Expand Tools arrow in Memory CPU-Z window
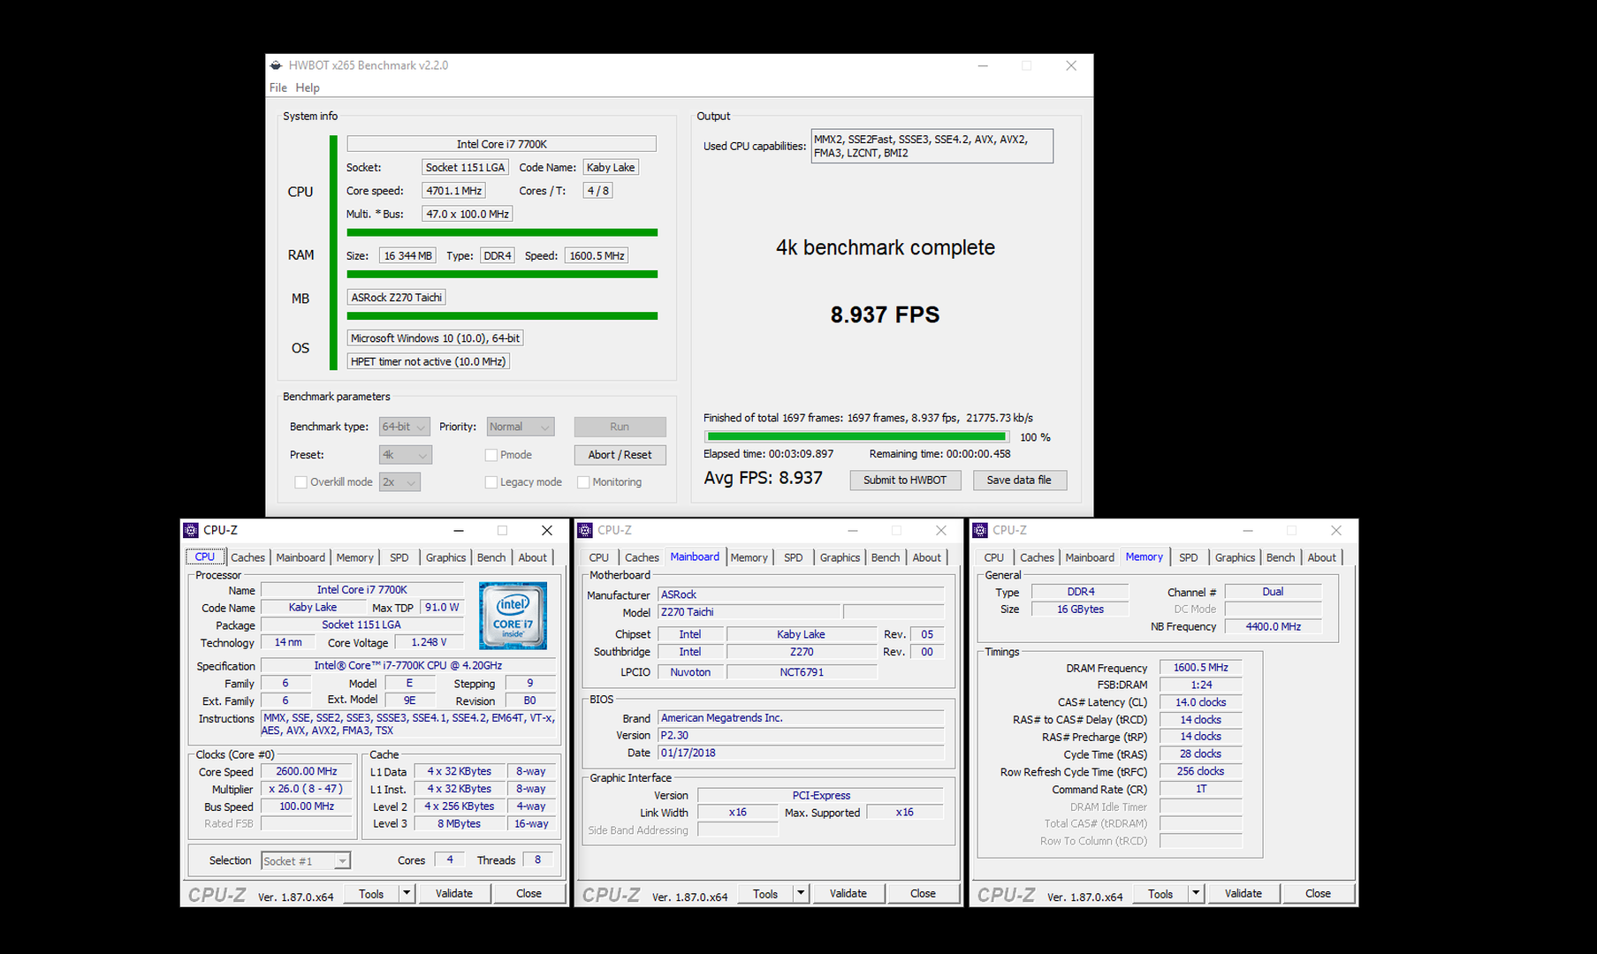 1196,893
